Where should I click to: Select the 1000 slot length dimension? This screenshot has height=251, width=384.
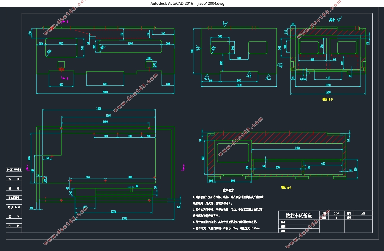(x=130, y=44)
